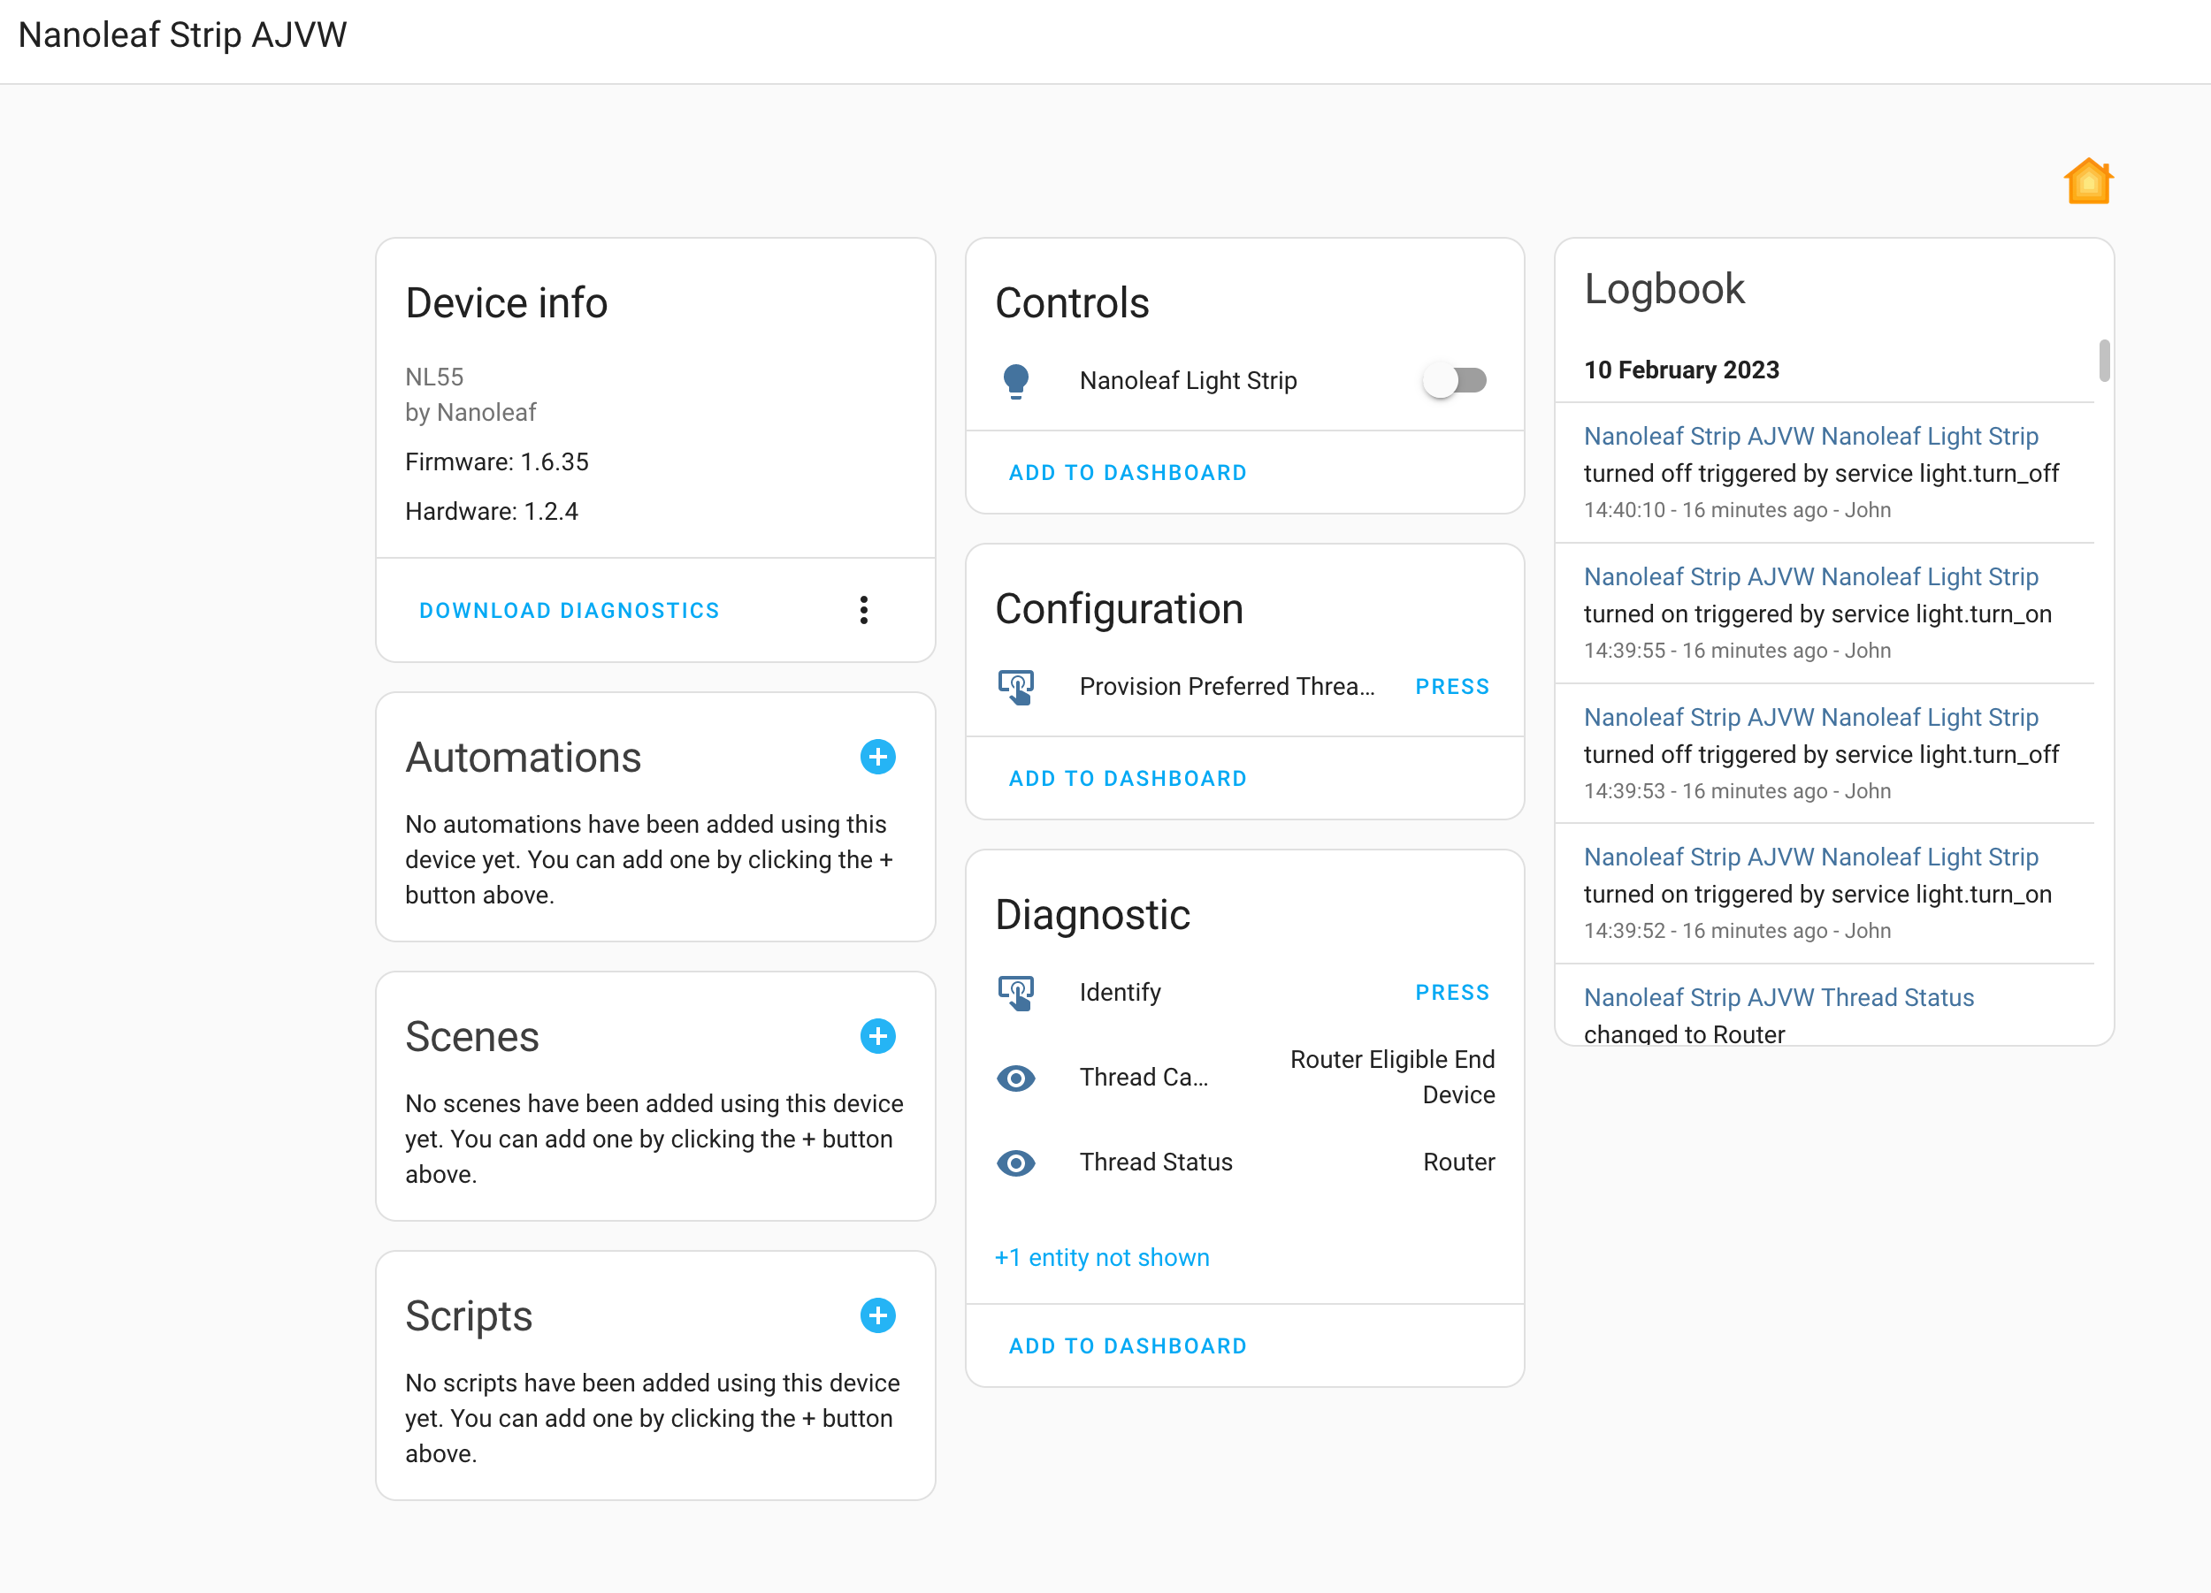Open the Thread Status logbook entry link
2211x1593 pixels.
tap(1779, 998)
